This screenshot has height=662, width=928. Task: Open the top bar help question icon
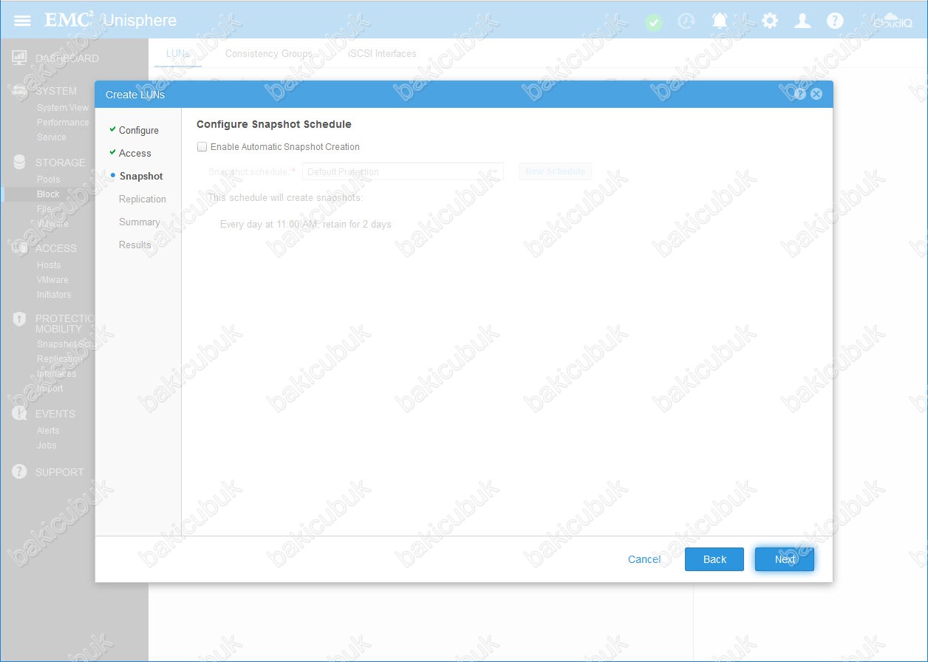click(x=835, y=21)
